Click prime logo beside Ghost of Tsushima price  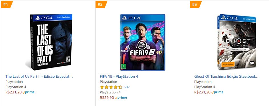coord(217,92)
